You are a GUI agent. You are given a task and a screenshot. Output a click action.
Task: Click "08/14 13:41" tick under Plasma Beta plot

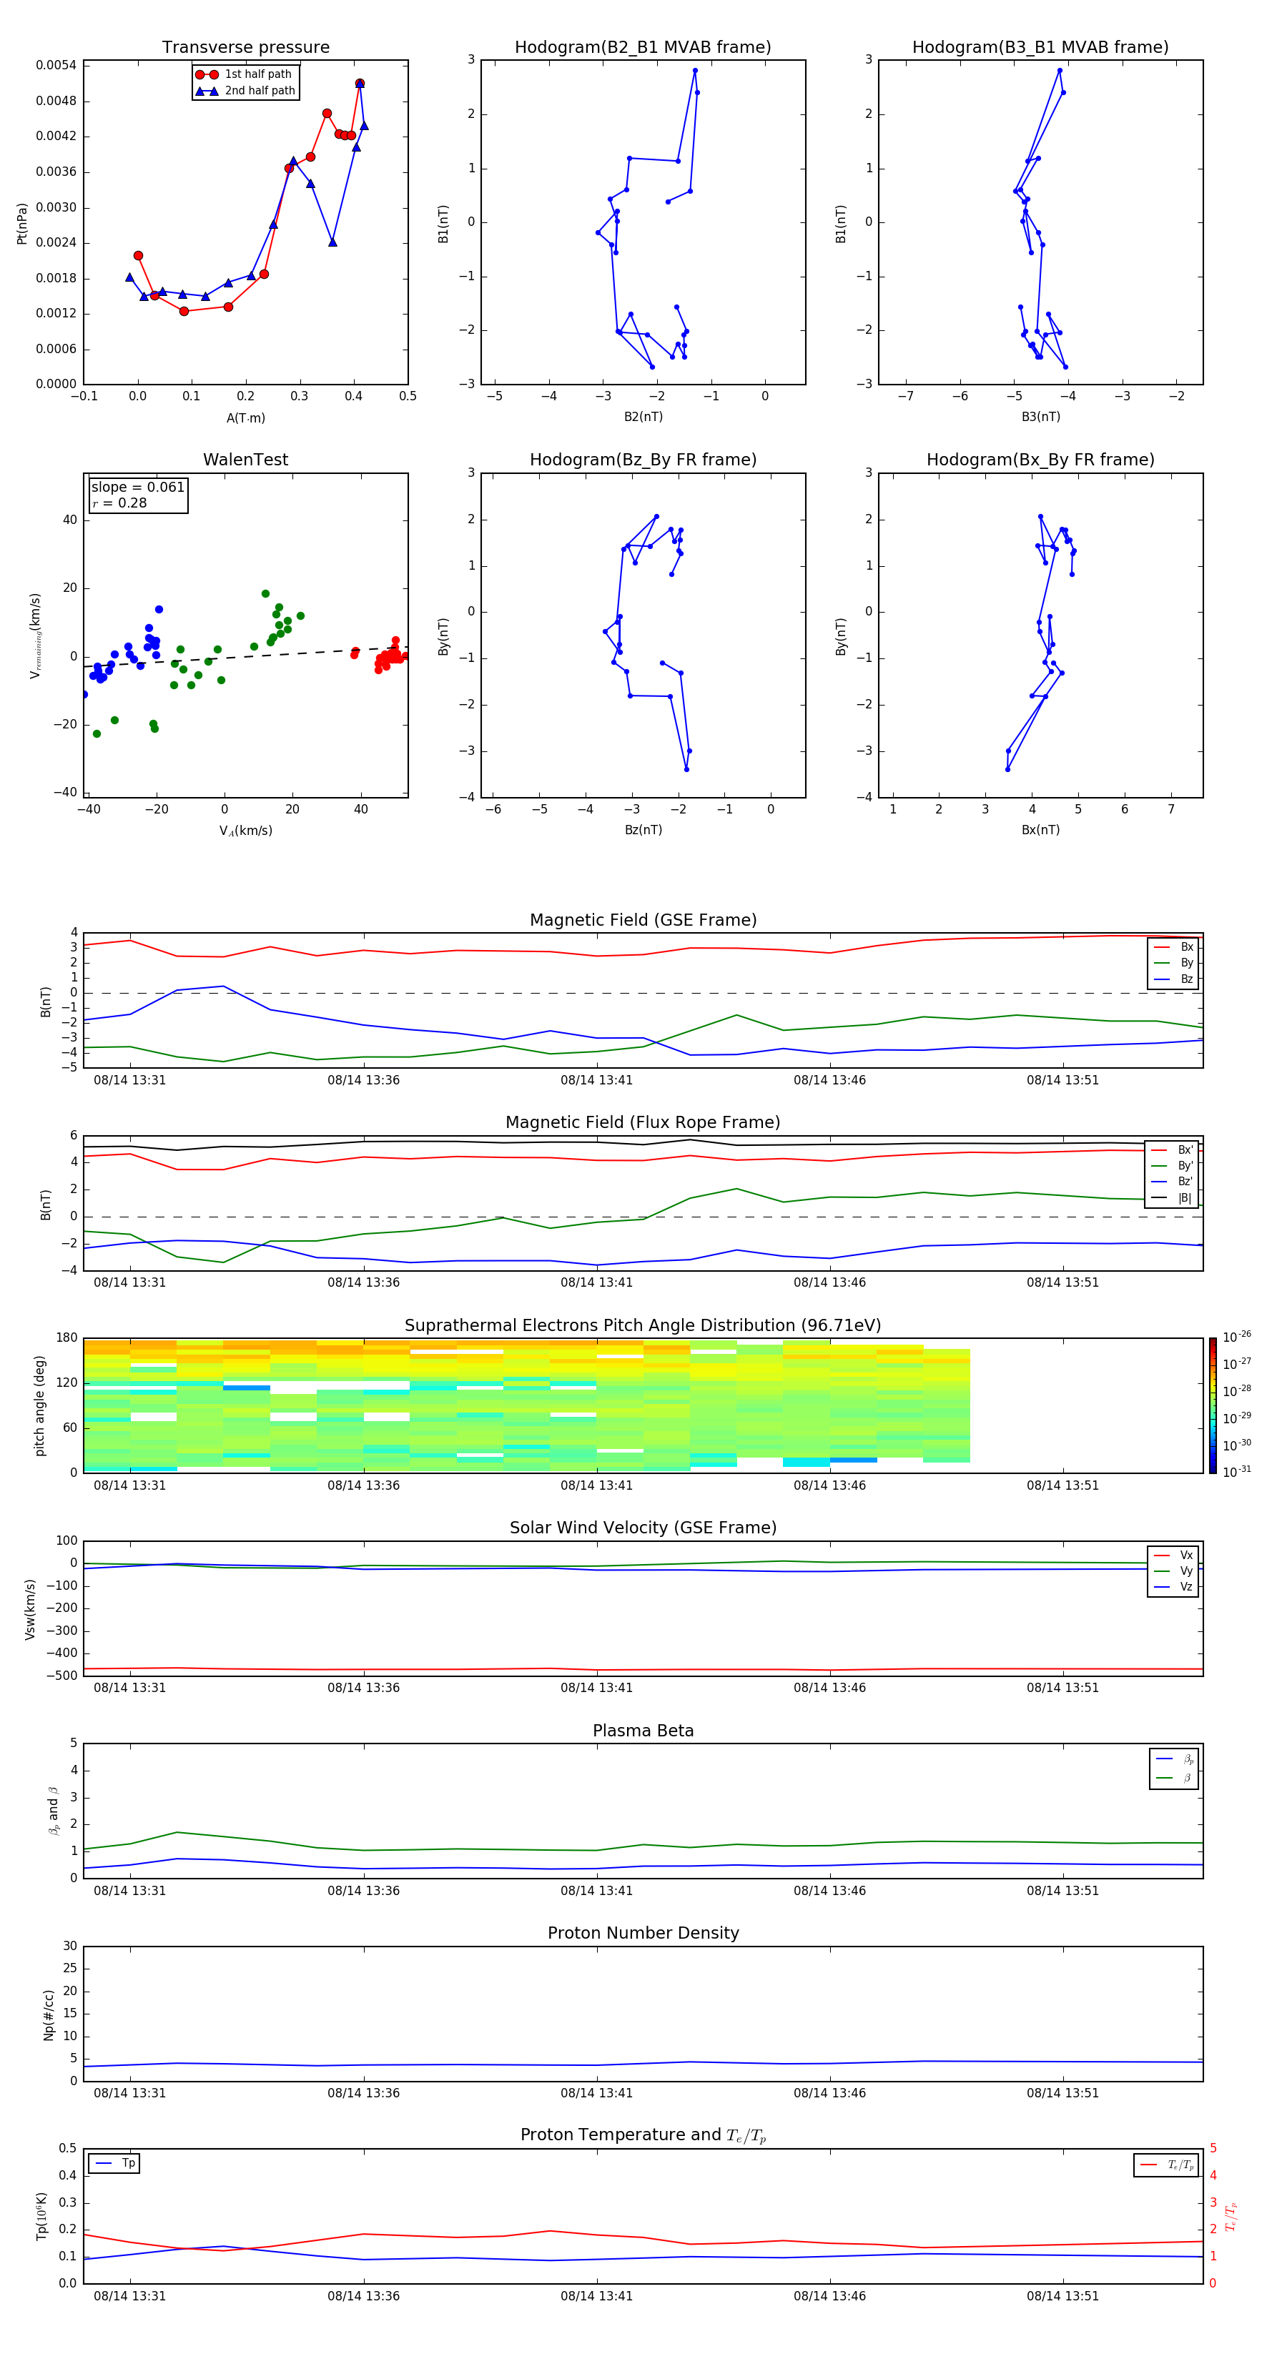pyautogui.click(x=596, y=1891)
